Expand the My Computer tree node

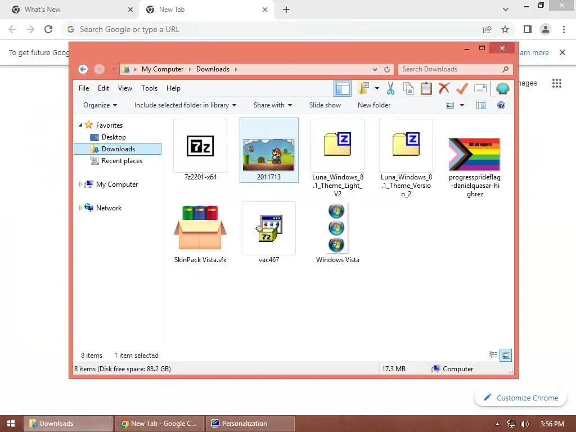[x=80, y=184]
